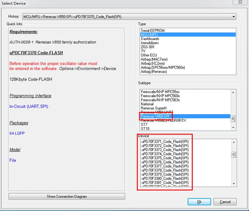The height and width of the screenshot is (211, 249).
Task: Click In-Circuit (UART,SPI) text
Action: pos(29,106)
